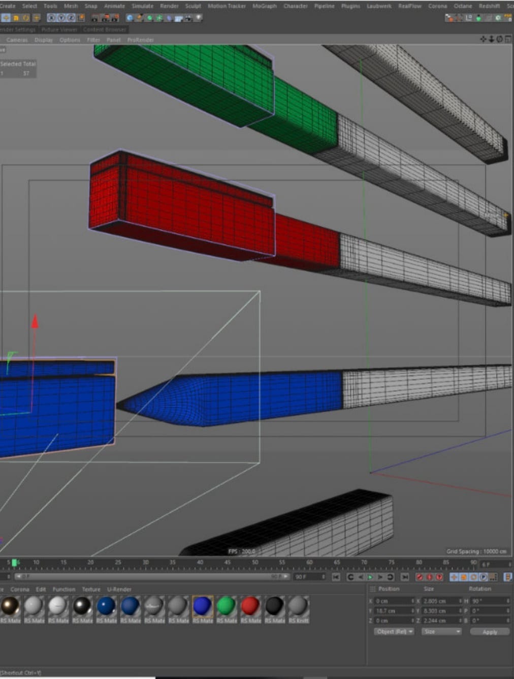
Task: Click stepper on Size X field
Action: click(x=461, y=601)
